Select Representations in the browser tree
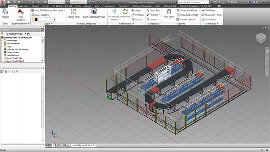This screenshot has height=152, width=270. point(13,43)
